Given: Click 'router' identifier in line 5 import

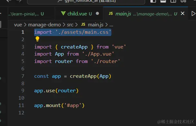Looking at the screenshot, I should [64, 61].
